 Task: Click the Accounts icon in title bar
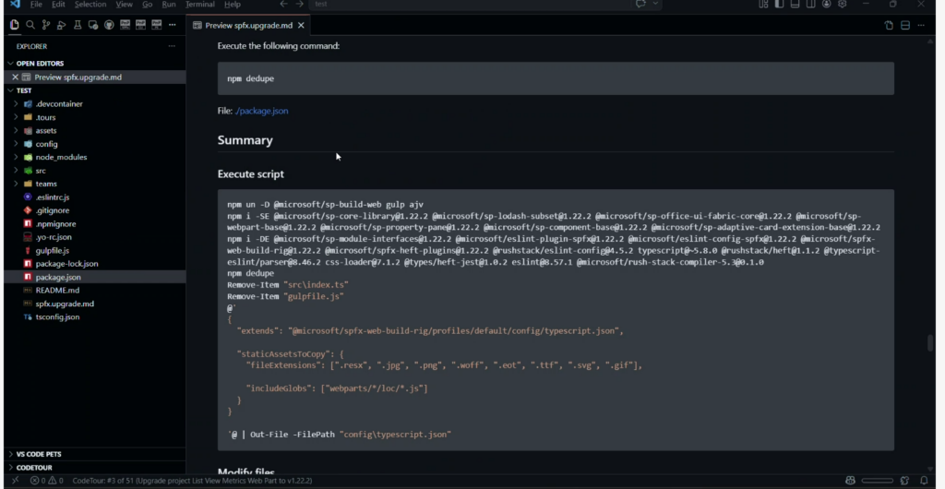pos(827,5)
